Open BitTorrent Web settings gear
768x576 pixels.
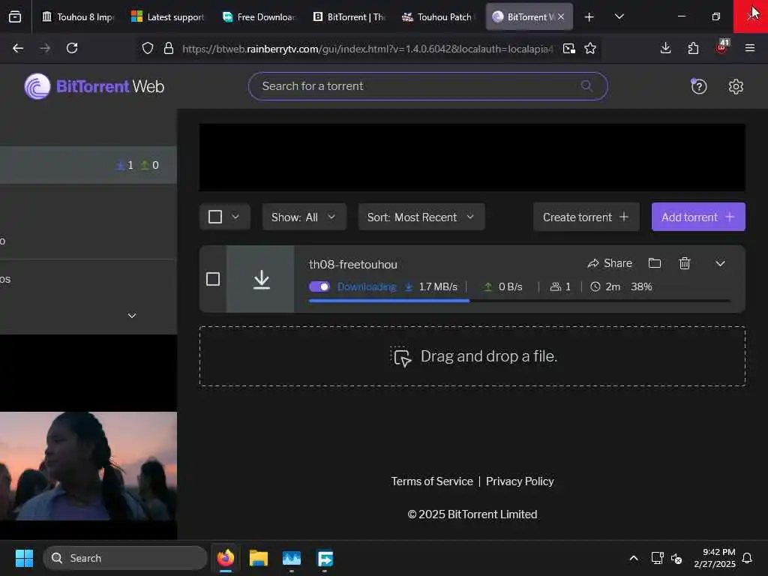736,87
